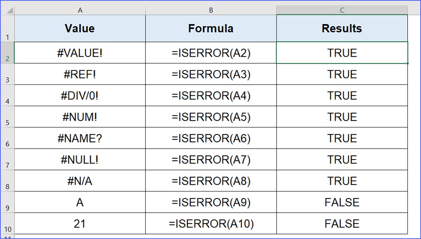This screenshot has height=239, width=421.
Task: Click the TRUE result for =ISERROR(A5)
Action: tap(342, 117)
